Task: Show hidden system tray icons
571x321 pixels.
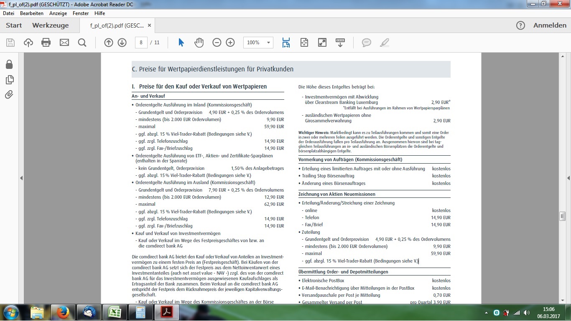Action: [x=486, y=313]
